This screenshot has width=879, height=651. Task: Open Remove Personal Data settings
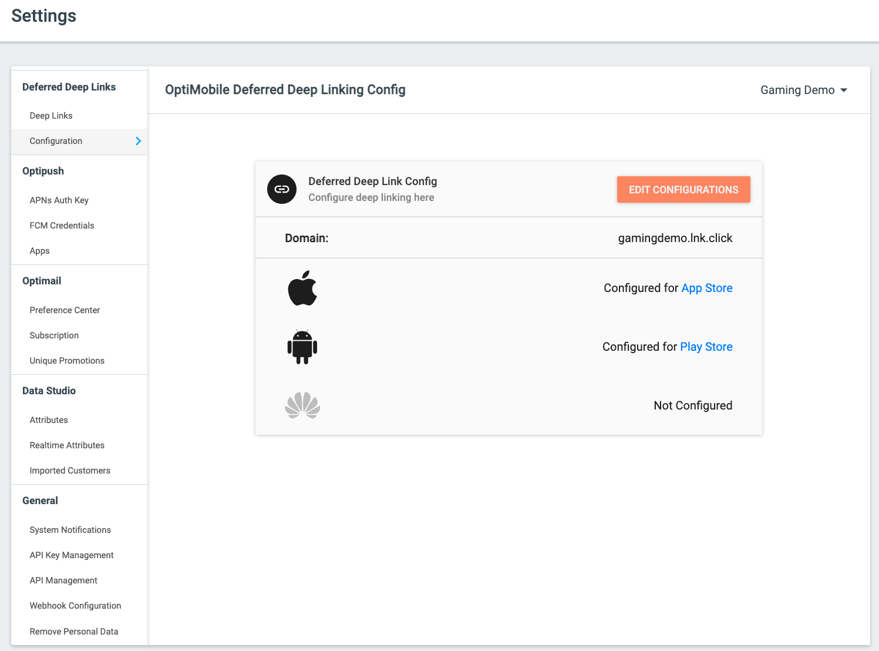click(74, 632)
